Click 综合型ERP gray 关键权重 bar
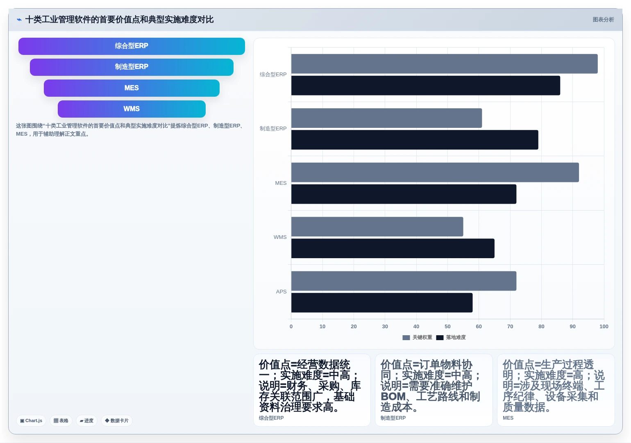 pyautogui.click(x=444, y=64)
